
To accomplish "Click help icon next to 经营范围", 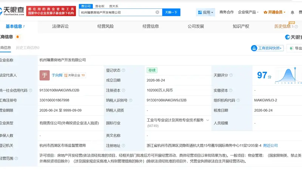I will (x=16, y=158).
